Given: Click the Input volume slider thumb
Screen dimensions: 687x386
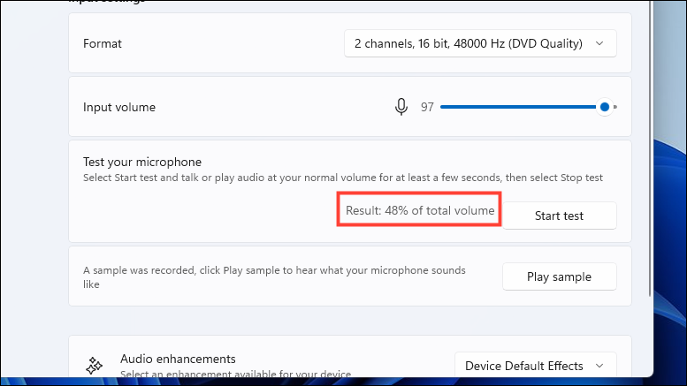Looking at the screenshot, I should (605, 107).
